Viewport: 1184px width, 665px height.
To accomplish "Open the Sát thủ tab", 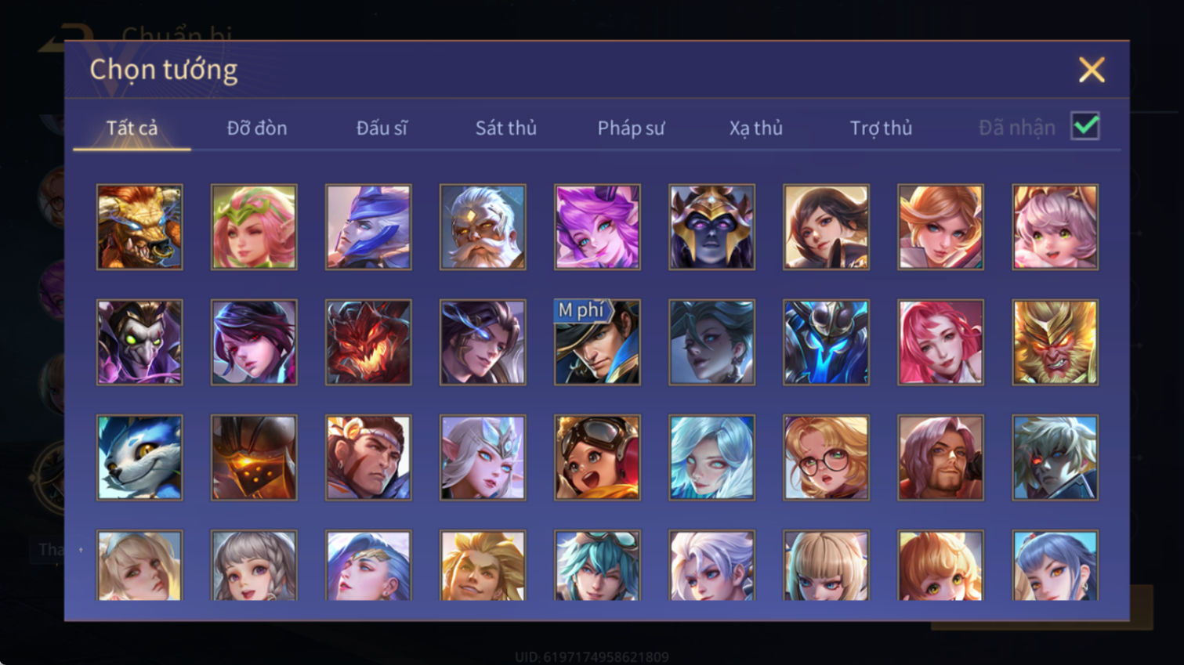I will pyautogui.click(x=506, y=128).
